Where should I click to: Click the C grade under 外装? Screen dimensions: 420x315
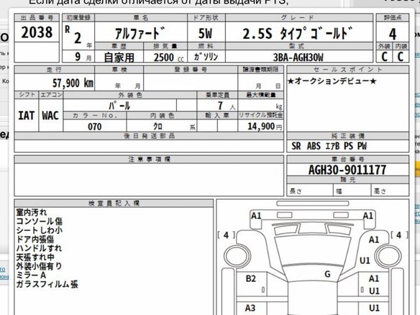[x=384, y=57]
